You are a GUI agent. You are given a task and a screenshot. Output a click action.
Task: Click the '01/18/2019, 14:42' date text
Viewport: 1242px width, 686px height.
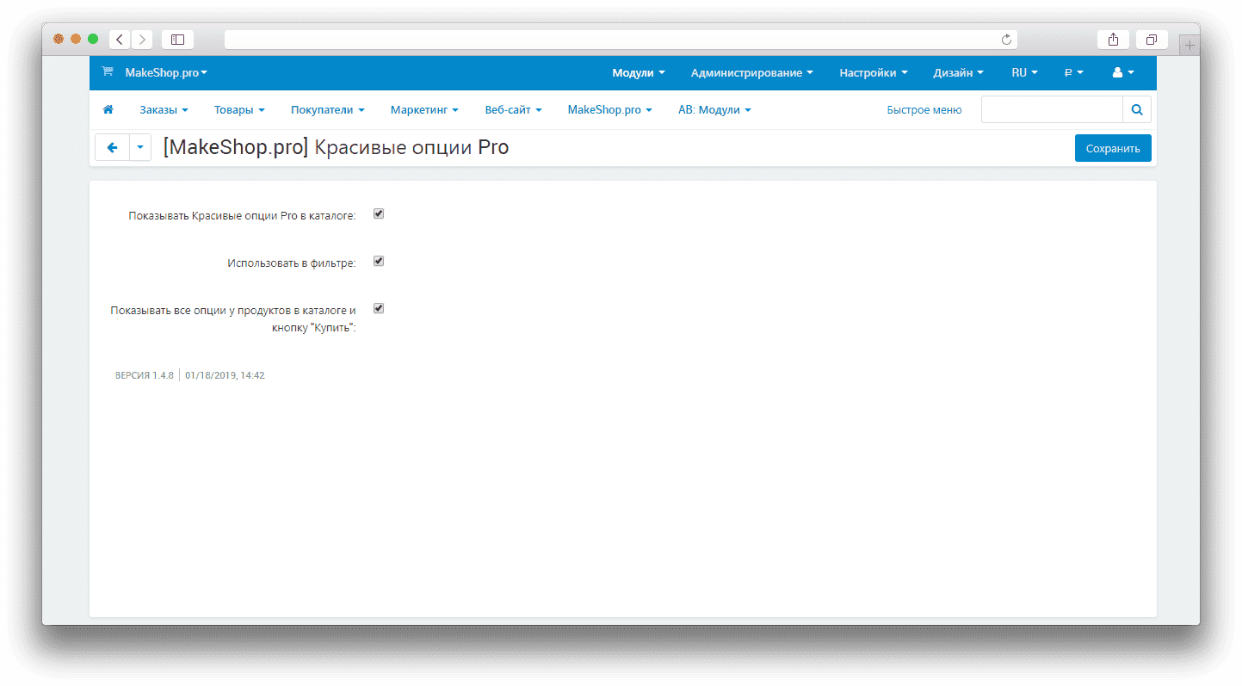tap(225, 375)
